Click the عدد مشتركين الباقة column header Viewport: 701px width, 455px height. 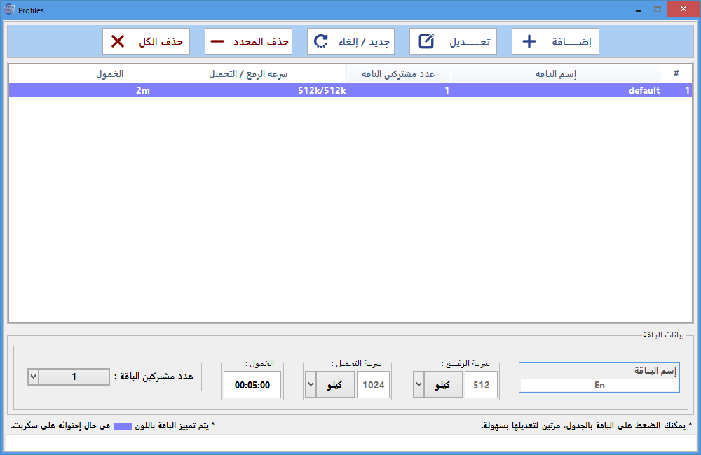[398, 74]
